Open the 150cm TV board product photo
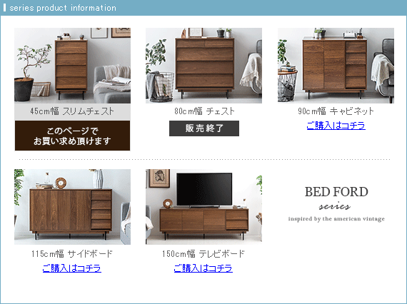This screenshot has width=407, height=304. click(x=203, y=207)
